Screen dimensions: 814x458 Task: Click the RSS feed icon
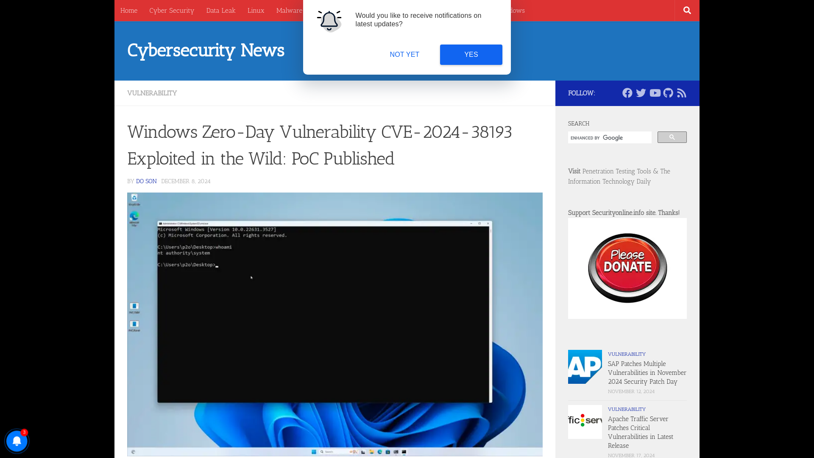click(x=681, y=93)
